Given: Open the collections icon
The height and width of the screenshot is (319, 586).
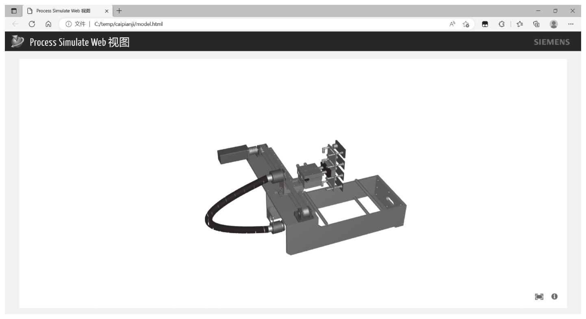Looking at the screenshot, I should (536, 24).
